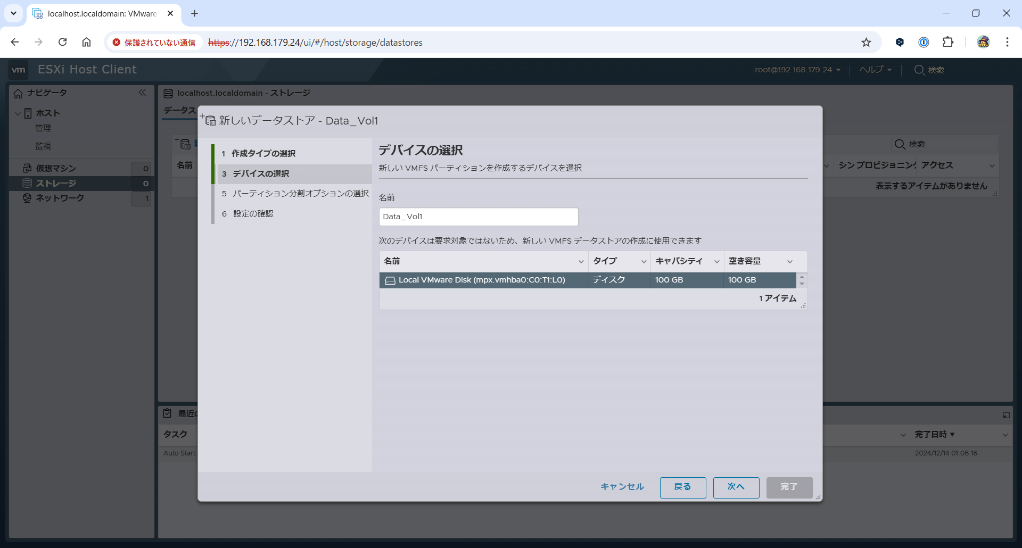Click the Task column header
The image size is (1022, 548).
pyautogui.click(x=176, y=435)
